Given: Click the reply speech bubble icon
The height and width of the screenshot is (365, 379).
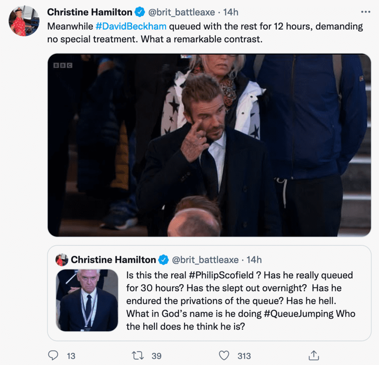Looking at the screenshot, I should point(53,356).
